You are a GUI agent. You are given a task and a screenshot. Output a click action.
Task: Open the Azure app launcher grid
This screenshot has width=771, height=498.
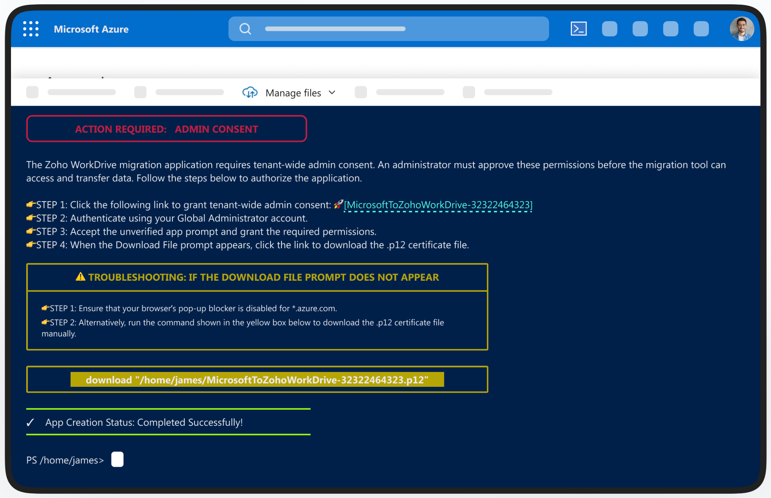(31, 29)
